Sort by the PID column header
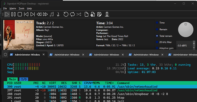 click(10, 83)
